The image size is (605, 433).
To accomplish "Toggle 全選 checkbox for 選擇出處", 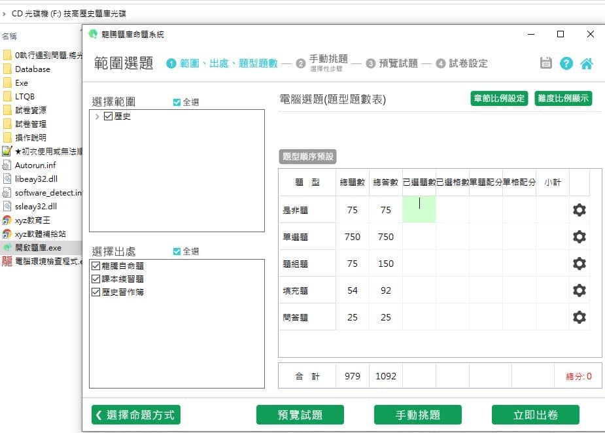I will coord(177,252).
